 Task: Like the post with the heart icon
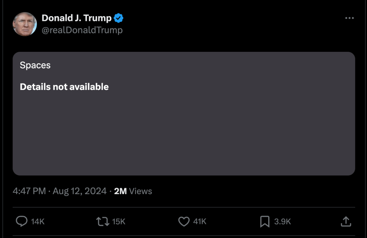pyautogui.click(x=184, y=222)
